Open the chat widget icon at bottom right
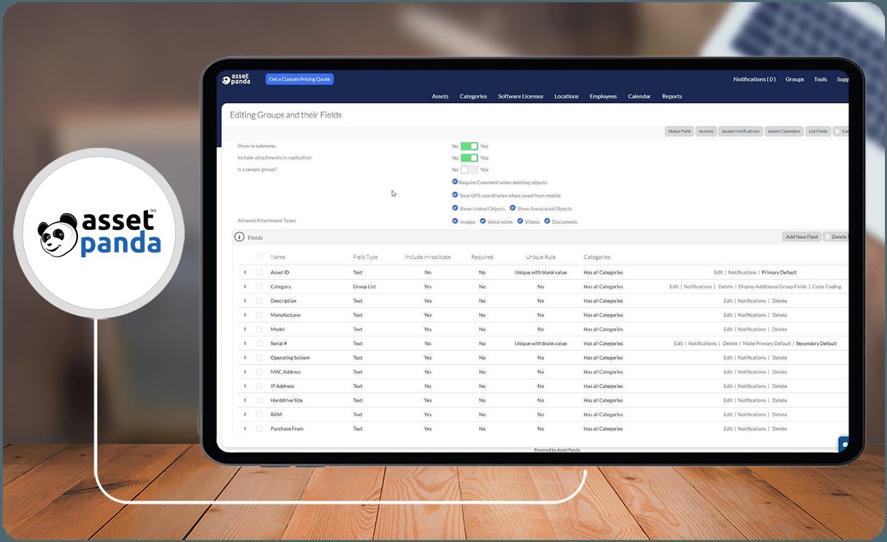This screenshot has width=887, height=542. [845, 444]
